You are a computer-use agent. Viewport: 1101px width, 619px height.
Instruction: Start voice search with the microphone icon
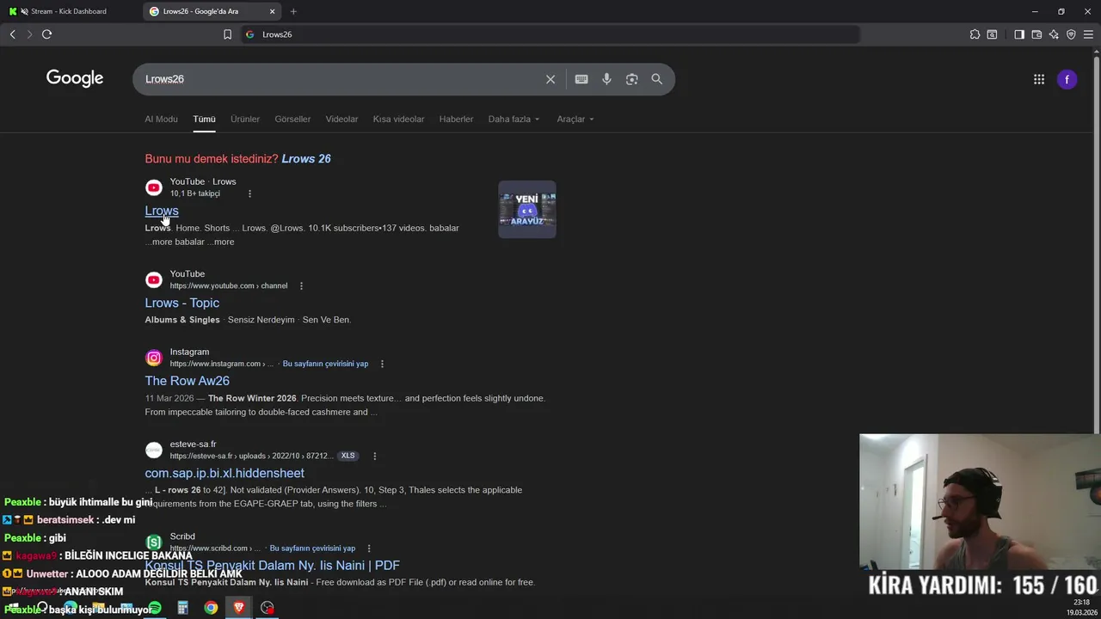point(606,79)
